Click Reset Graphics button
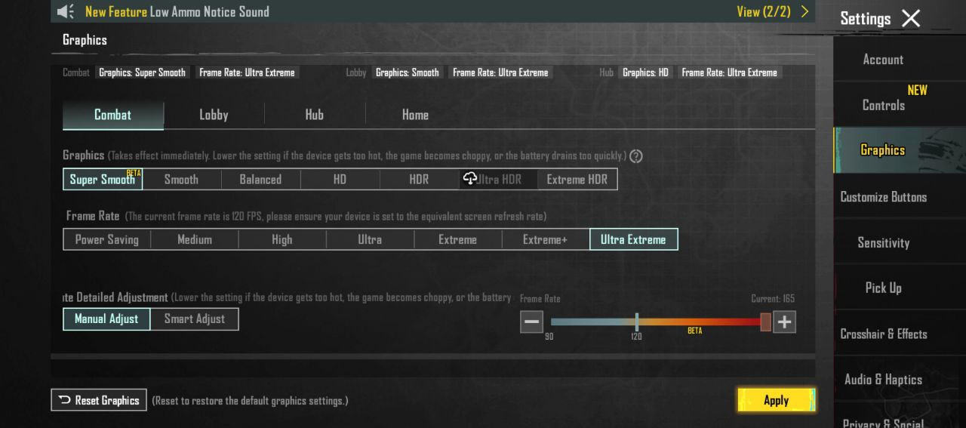The image size is (966, 428). point(99,400)
